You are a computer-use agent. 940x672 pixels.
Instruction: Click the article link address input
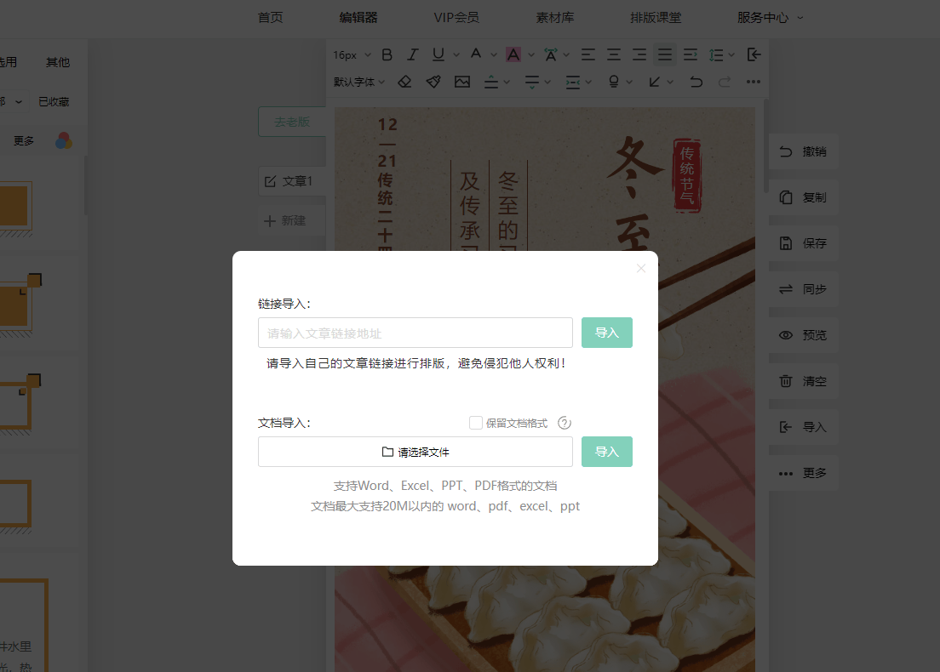click(x=416, y=333)
